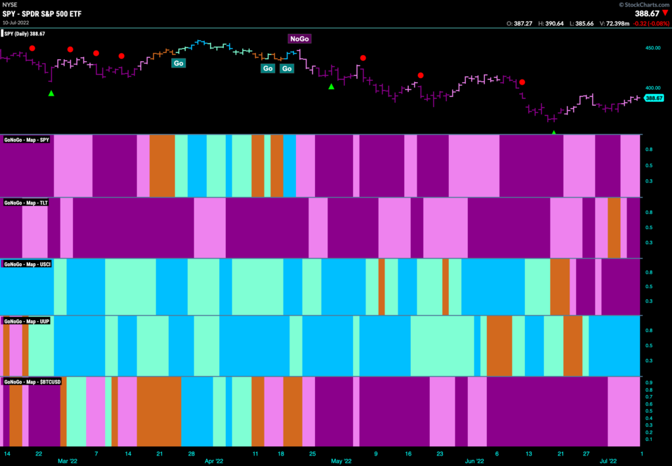
Task: Click the orange segment in the TLT map
Action: 614,228
